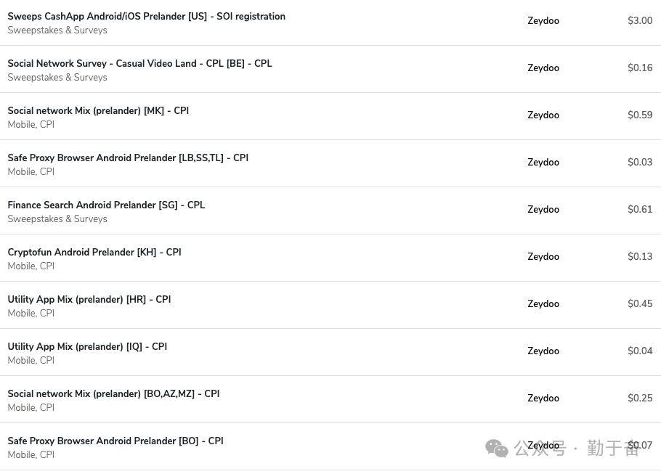
Task: Open Social Network Survey Casual Video Land offer
Action: pos(139,64)
